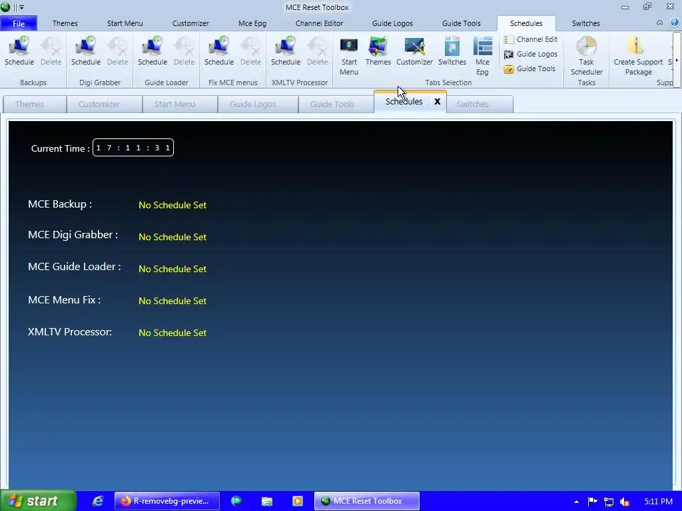Switch to the Channel Editor ribbon tab

click(x=319, y=23)
